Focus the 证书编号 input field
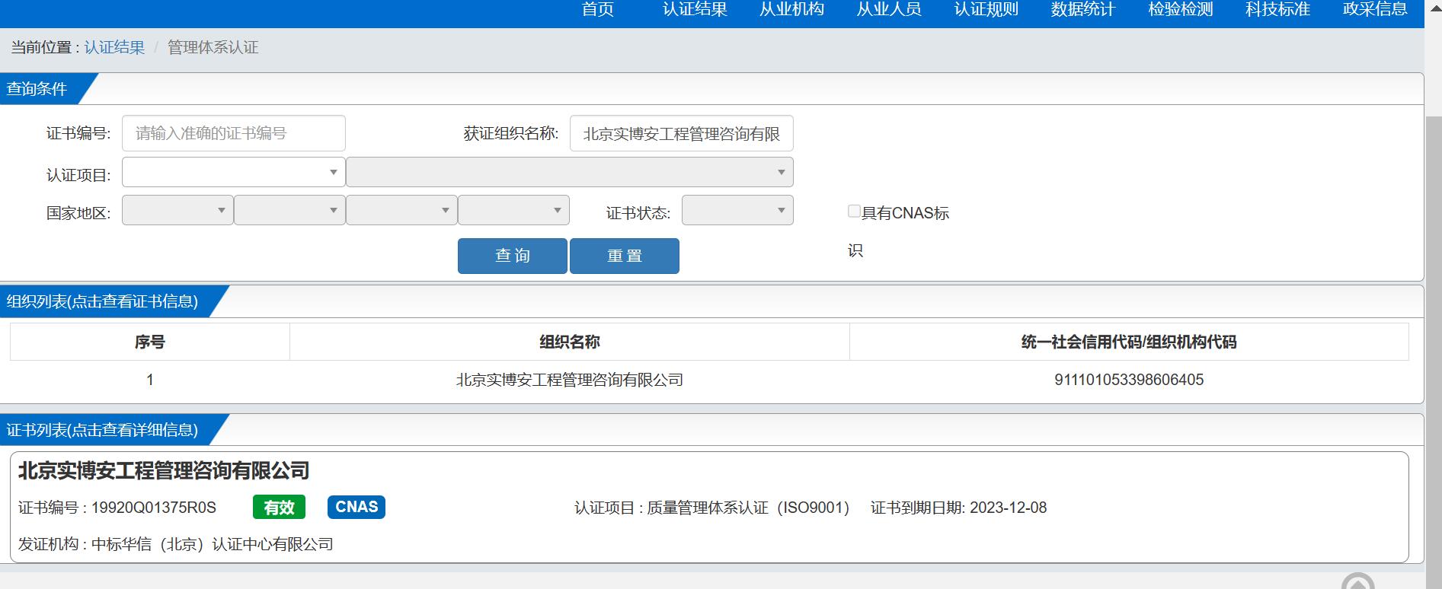Screen dimensions: 1442x589 tap(234, 133)
